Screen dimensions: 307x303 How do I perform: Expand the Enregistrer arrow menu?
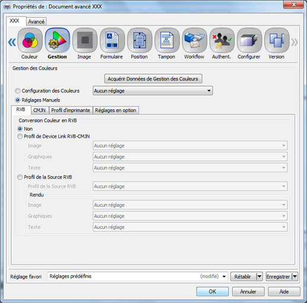(x=295, y=276)
